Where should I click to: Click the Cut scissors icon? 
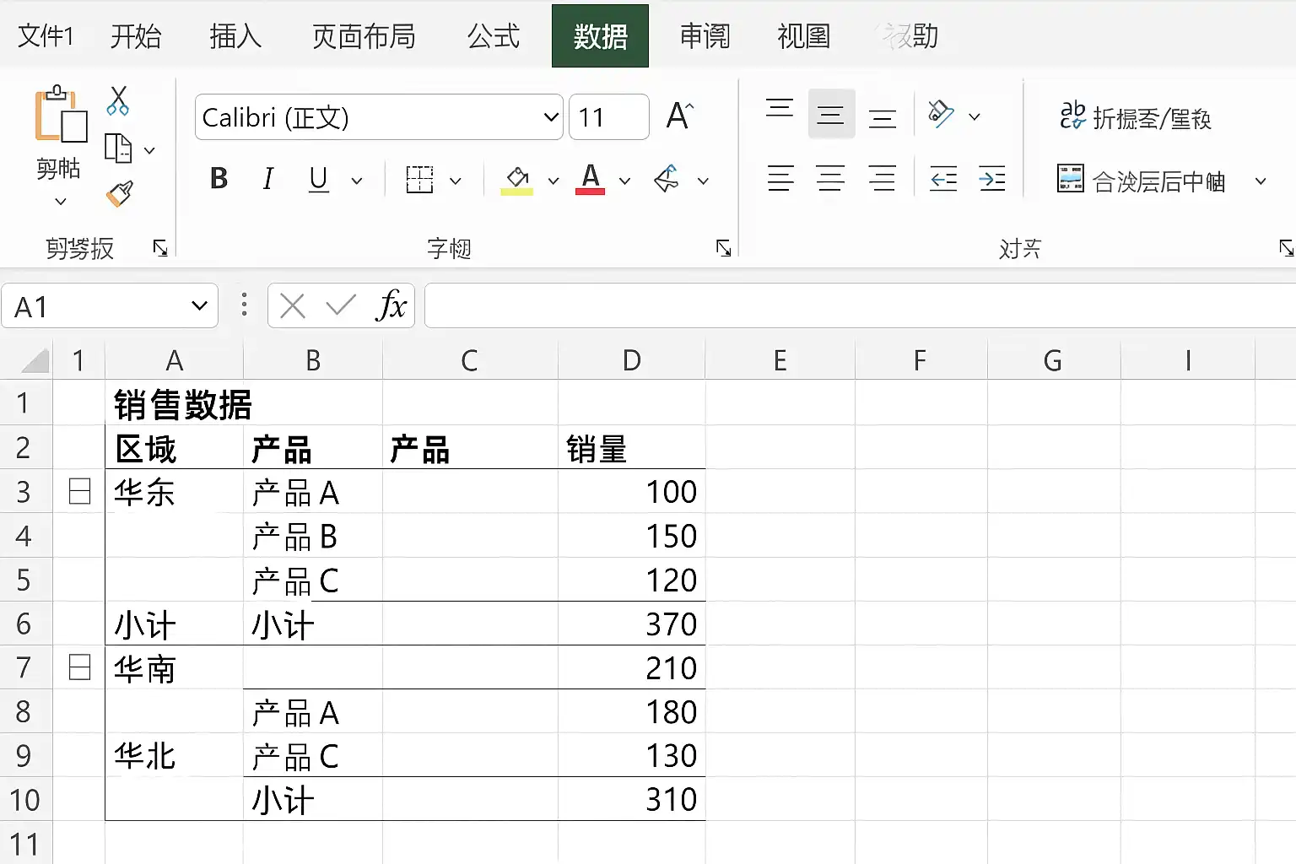tap(118, 100)
